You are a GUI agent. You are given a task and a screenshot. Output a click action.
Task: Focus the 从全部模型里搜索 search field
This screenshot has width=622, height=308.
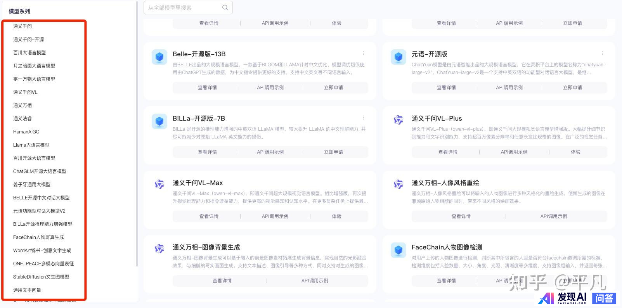pyautogui.click(x=188, y=7)
